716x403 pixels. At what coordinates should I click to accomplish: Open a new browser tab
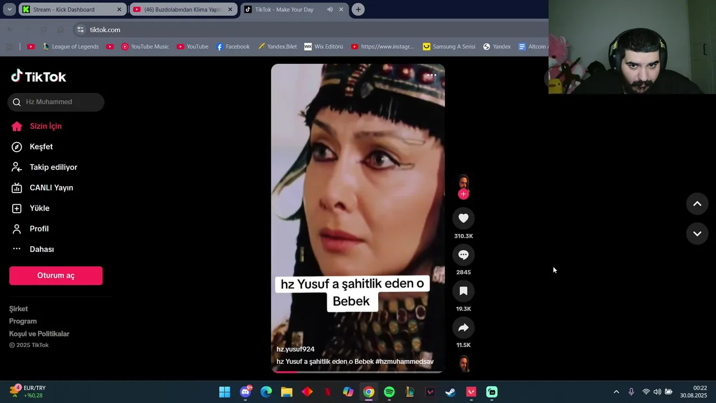tap(359, 10)
